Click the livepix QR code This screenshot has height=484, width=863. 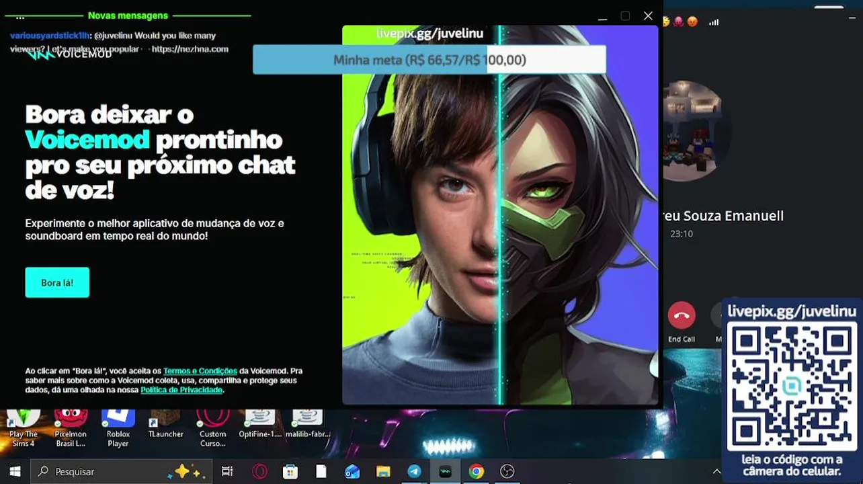click(x=791, y=385)
